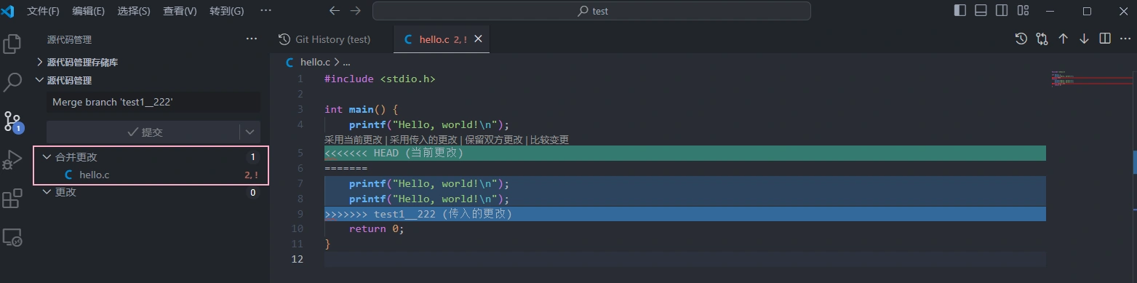
Task: Go back using navigation arrow
Action: coord(334,11)
